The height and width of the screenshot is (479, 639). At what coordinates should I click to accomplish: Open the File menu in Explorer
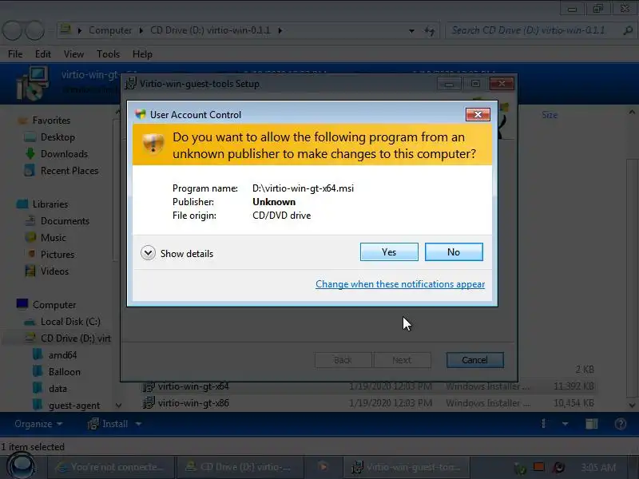point(15,54)
